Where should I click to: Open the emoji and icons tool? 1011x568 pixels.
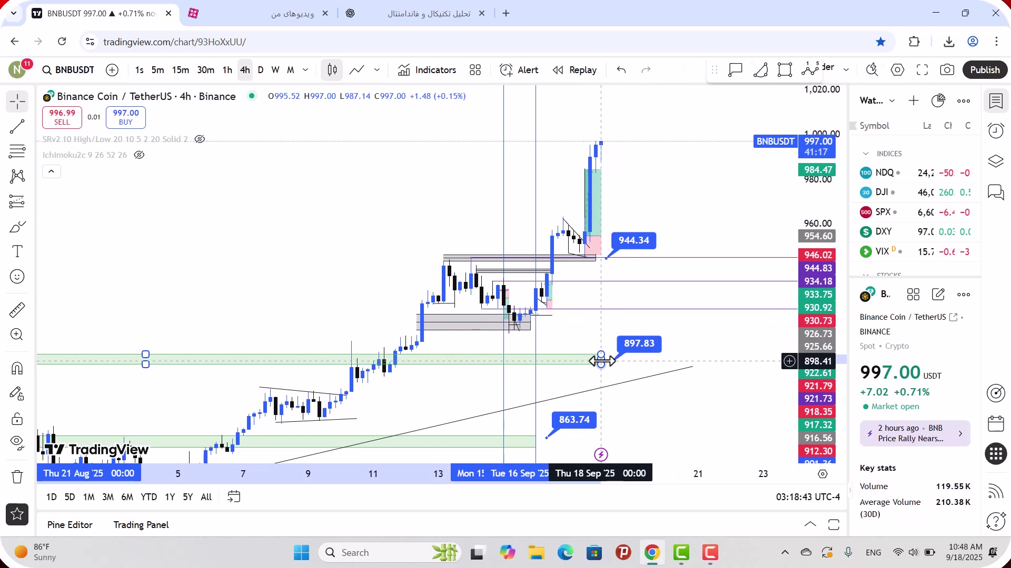tap(17, 277)
